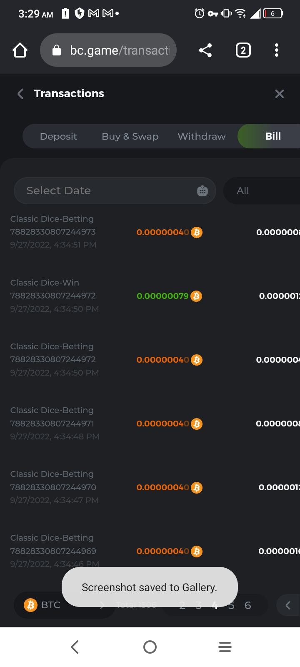Open the browser tab switcher

[243, 50]
